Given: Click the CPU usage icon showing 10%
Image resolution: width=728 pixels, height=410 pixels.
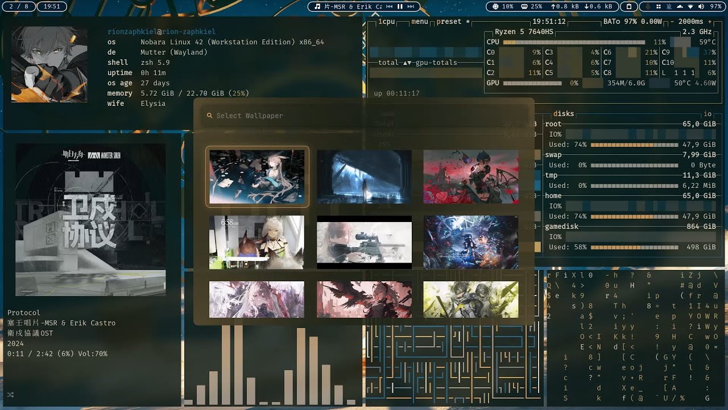Looking at the screenshot, I should 495,6.
